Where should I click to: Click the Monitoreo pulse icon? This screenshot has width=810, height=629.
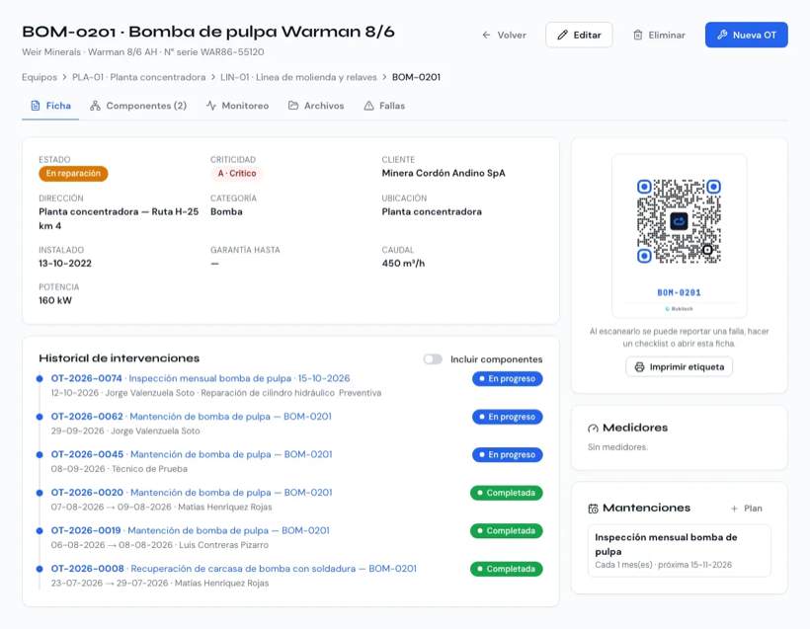click(211, 106)
